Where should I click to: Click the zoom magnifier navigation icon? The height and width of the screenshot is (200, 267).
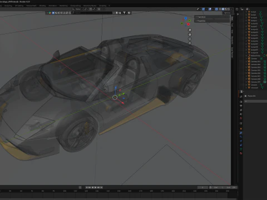(190, 30)
